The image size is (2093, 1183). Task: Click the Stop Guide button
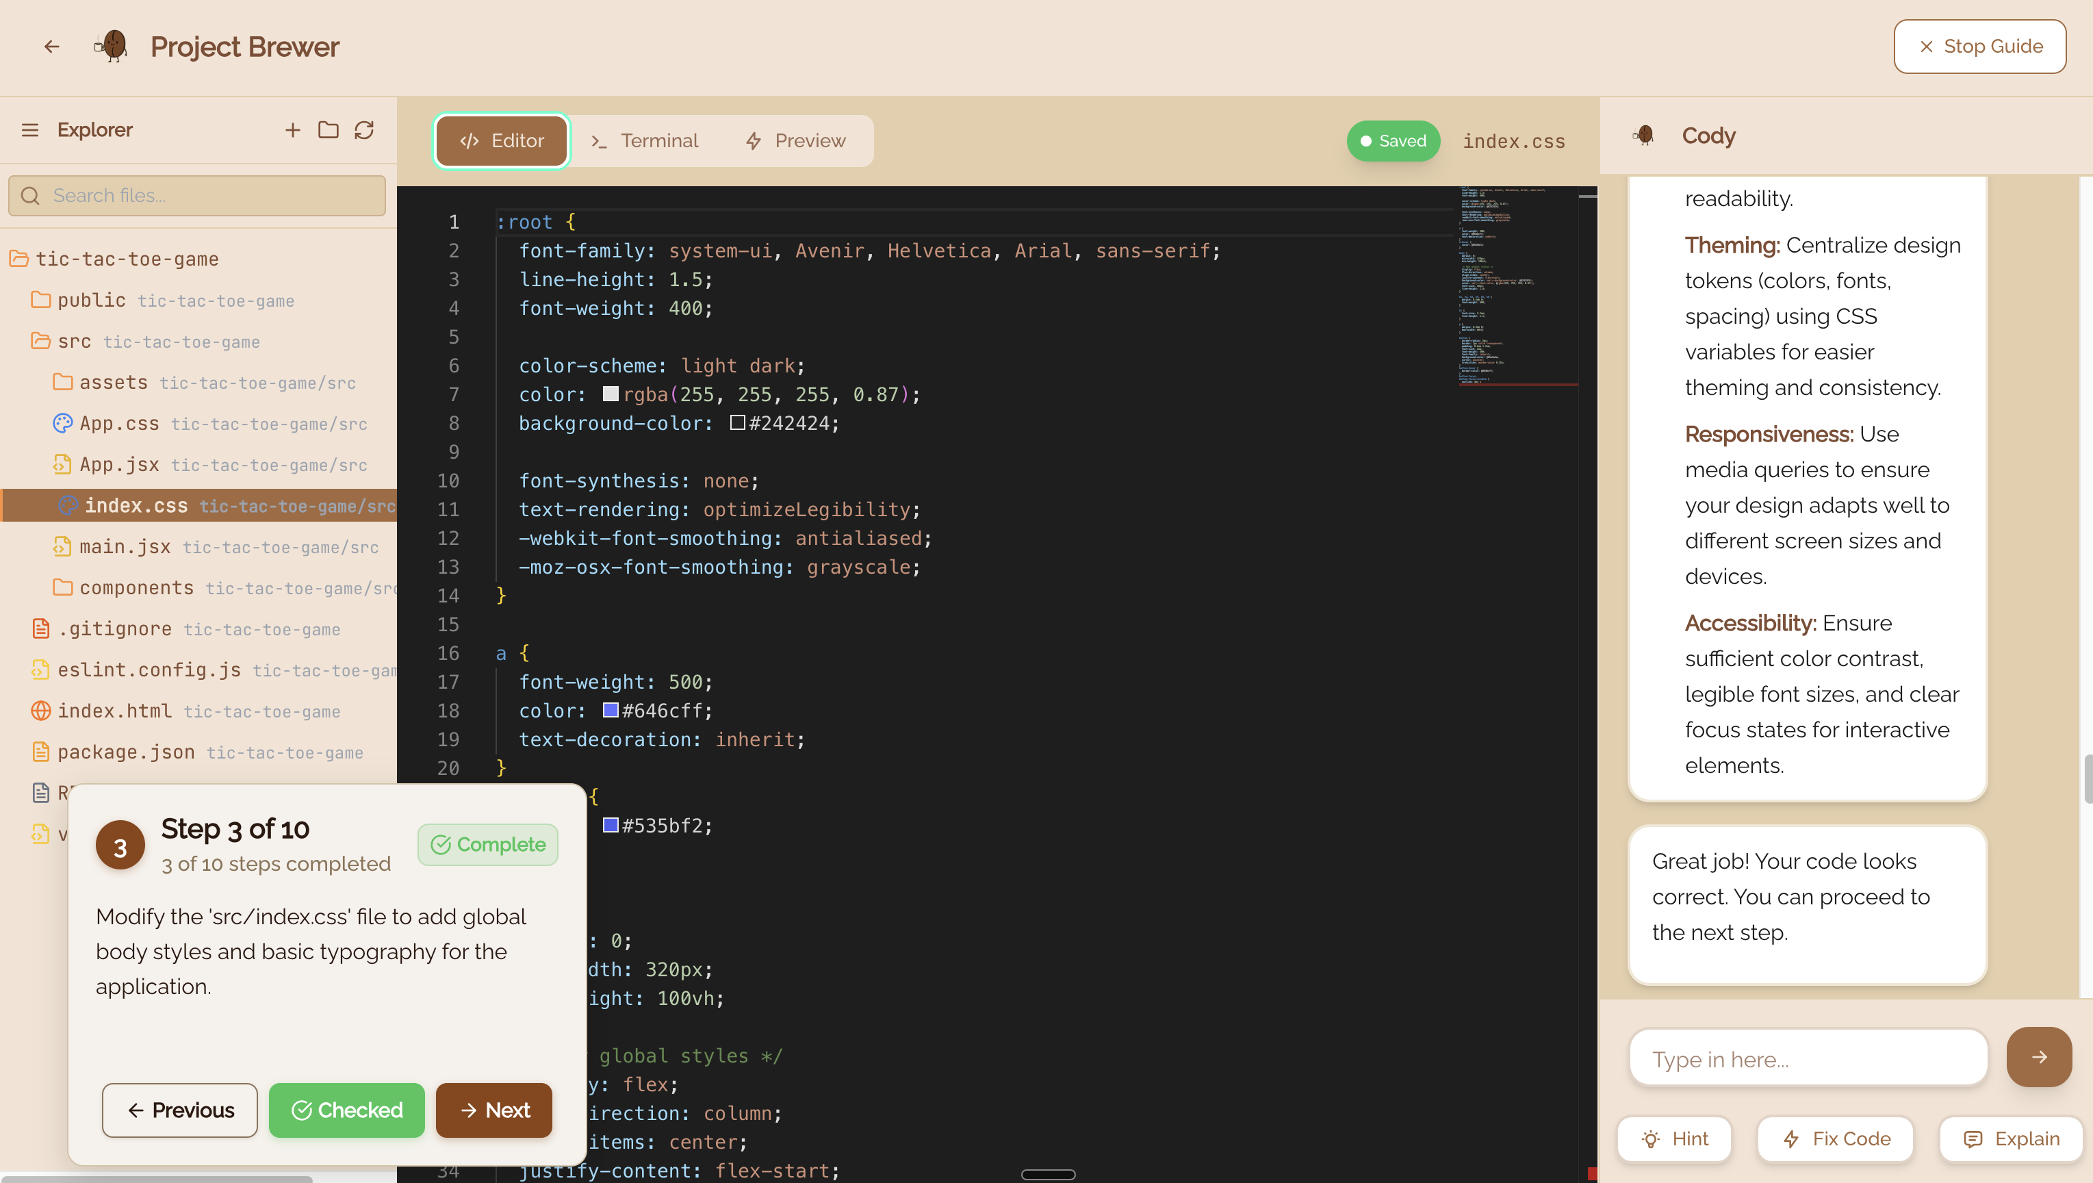tap(1979, 47)
